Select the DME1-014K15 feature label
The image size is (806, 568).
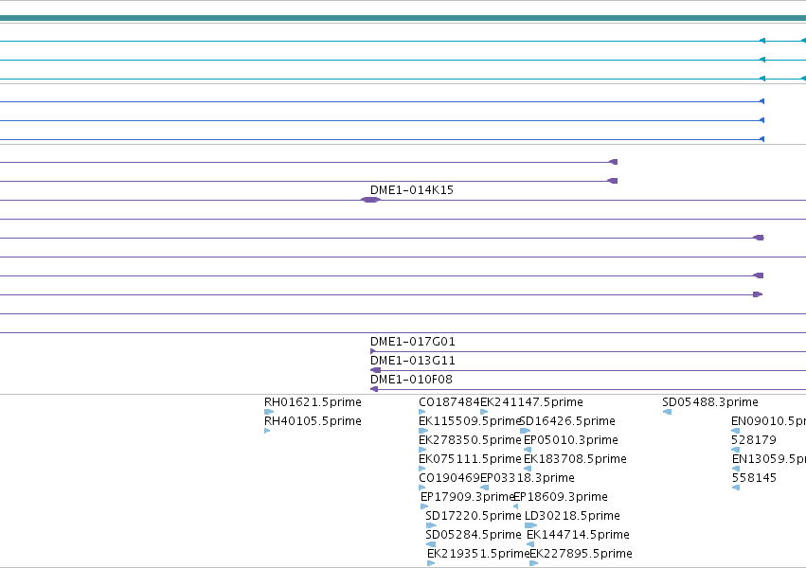pos(412,190)
